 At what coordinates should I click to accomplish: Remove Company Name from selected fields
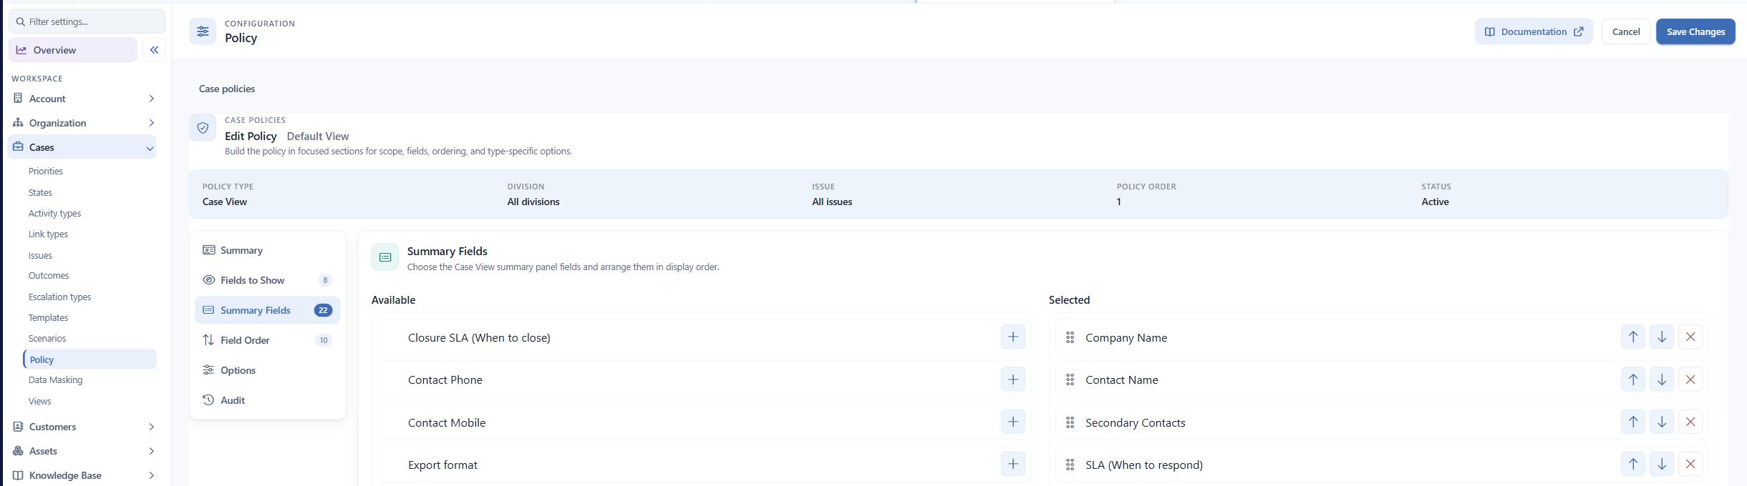1690,337
